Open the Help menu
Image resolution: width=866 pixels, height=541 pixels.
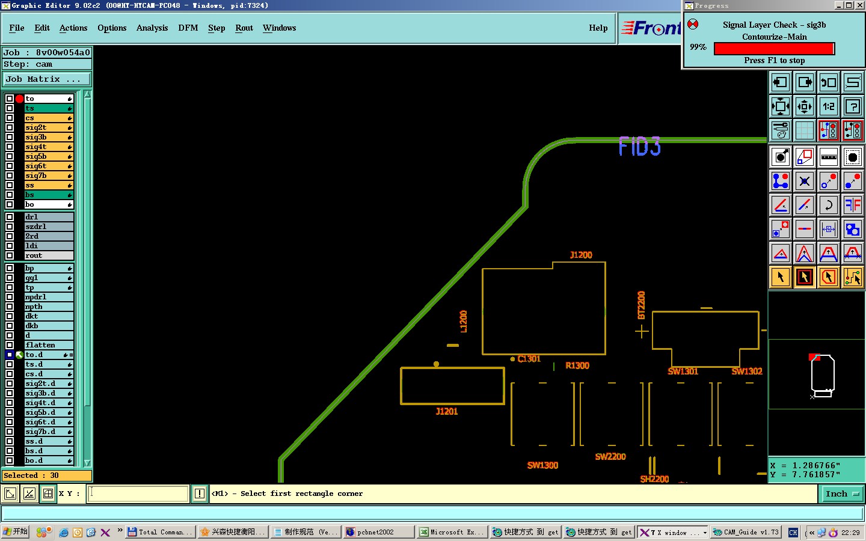coord(598,28)
